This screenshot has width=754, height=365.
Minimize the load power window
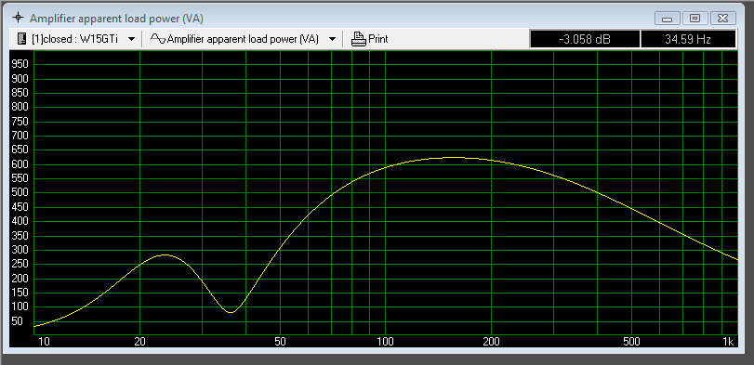coord(667,19)
